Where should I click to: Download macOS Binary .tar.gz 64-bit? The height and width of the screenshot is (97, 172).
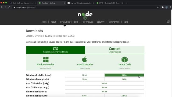(105, 87)
